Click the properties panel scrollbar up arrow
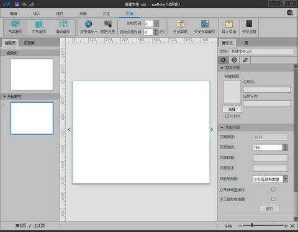298x232 pixels. pos(296,66)
